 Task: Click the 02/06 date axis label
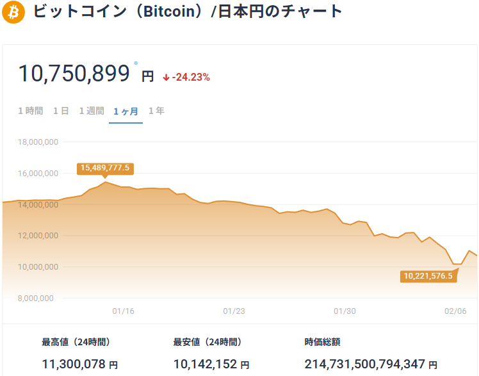[455, 311]
